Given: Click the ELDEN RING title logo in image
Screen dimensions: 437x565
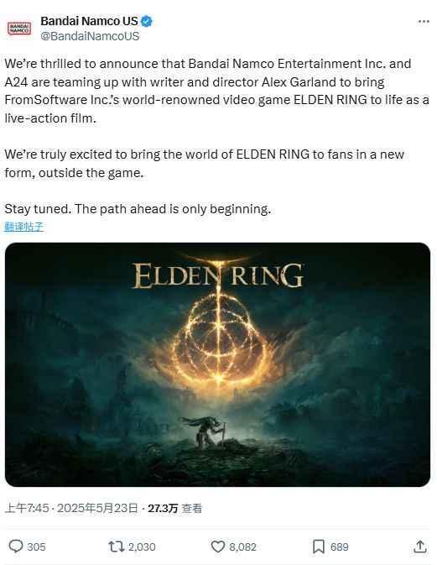Looking at the screenshot, I should click(217, 275).
